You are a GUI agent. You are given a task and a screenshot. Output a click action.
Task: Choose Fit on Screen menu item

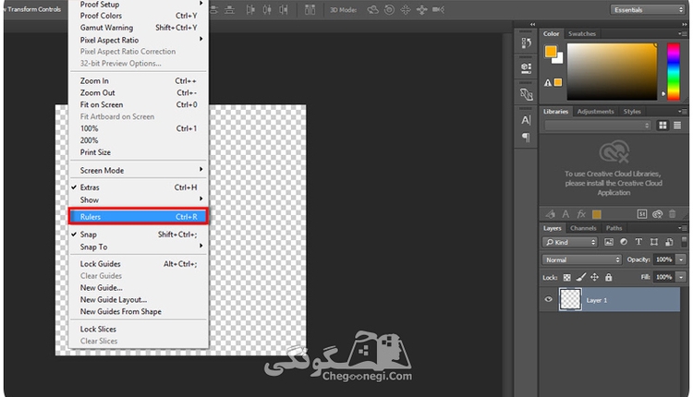click(x=139, y=104)
